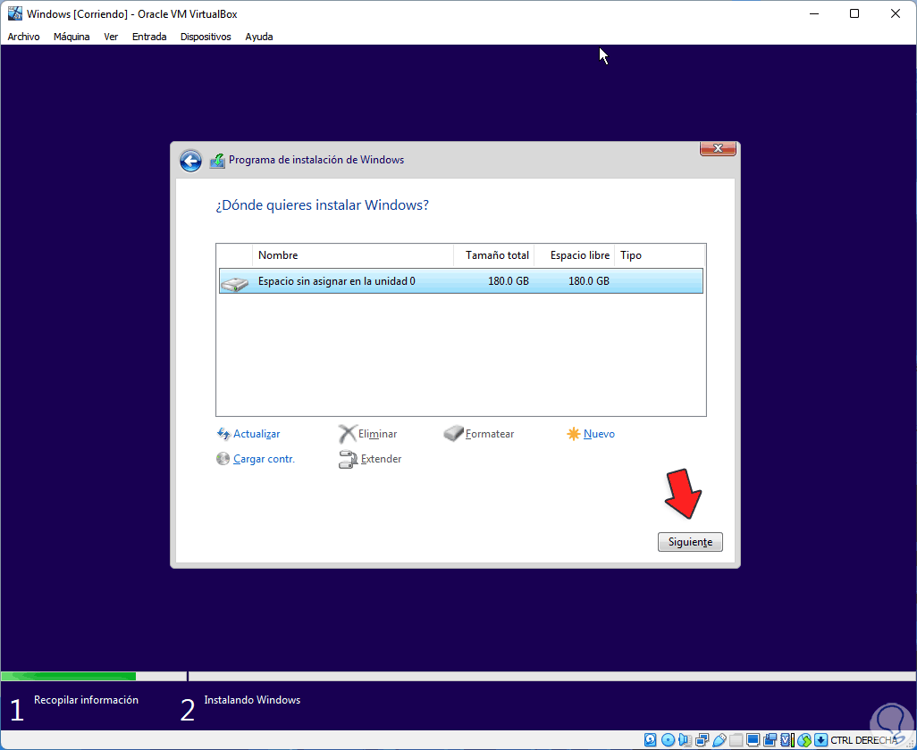Click the Nombre column header
This screenshot has height=750, width=917.
(x=353, y=255)
